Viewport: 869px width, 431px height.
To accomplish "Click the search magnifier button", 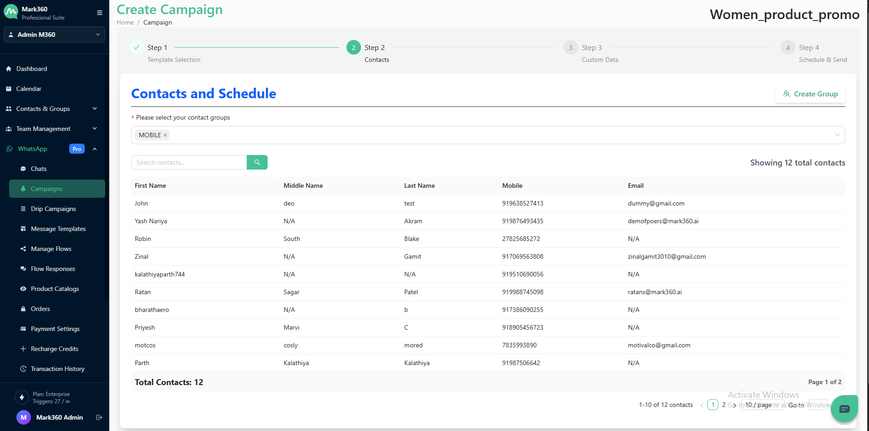I will point(257,162).
